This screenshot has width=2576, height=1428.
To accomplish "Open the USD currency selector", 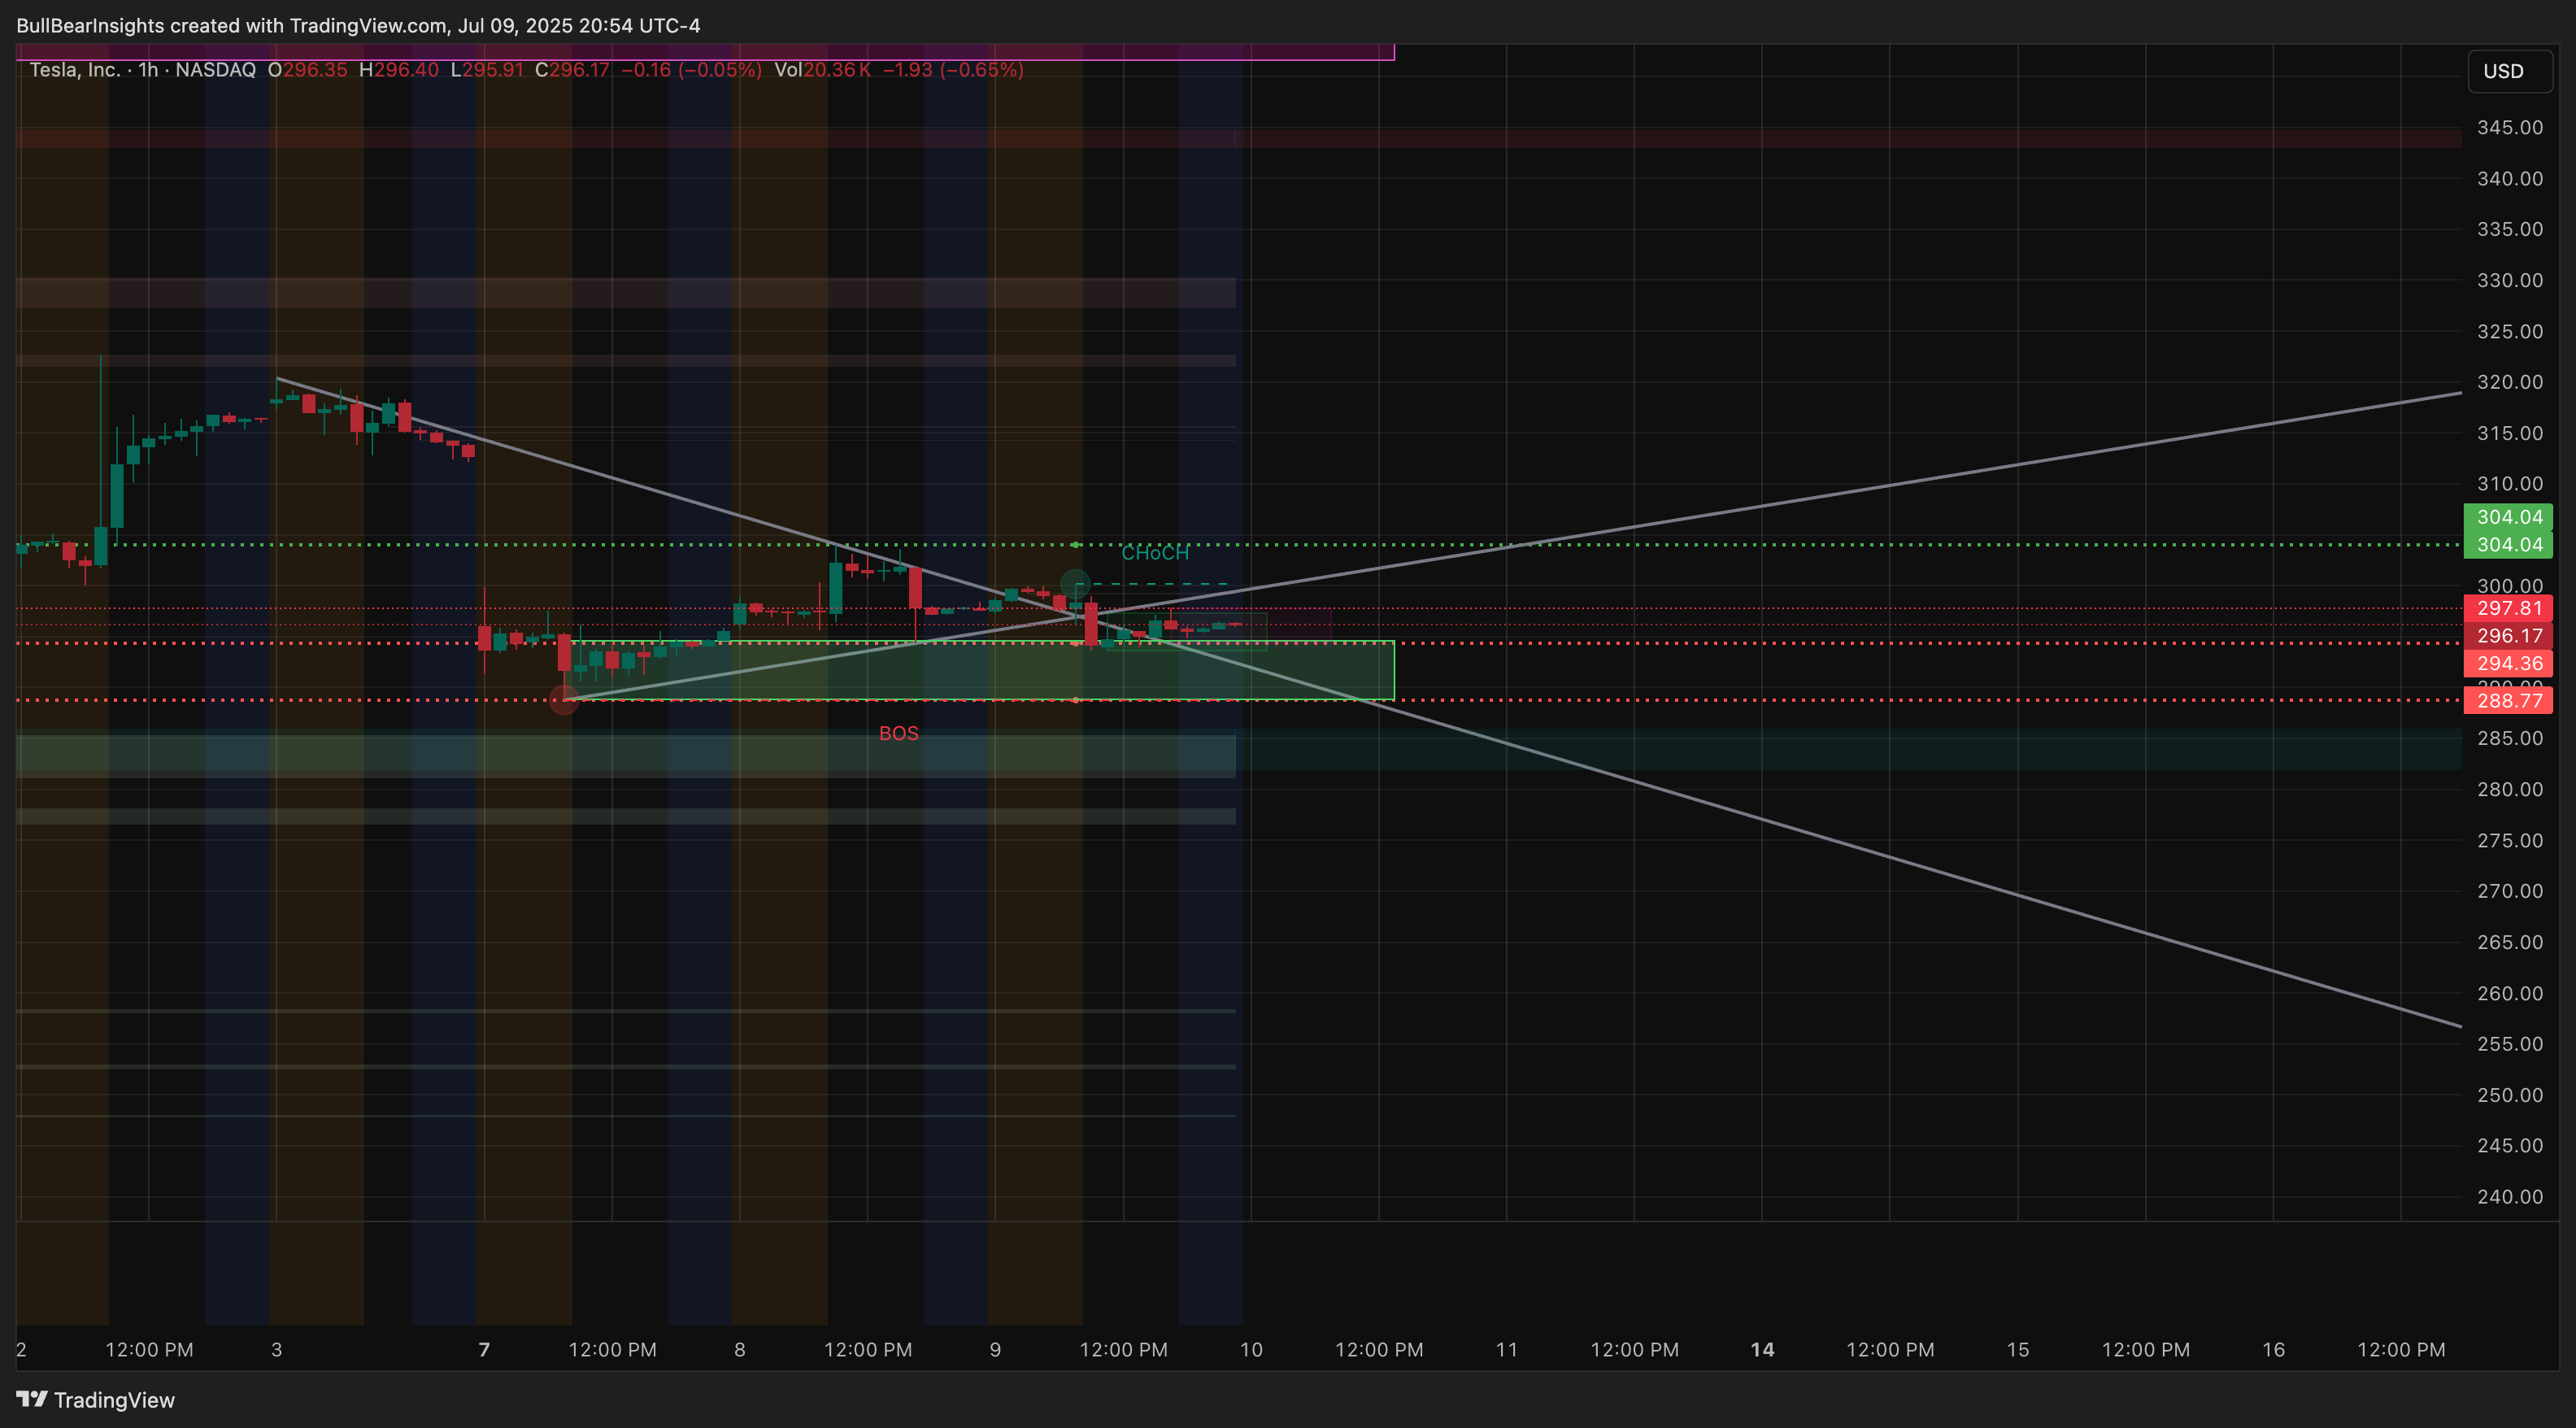I will click(2509, 71).
